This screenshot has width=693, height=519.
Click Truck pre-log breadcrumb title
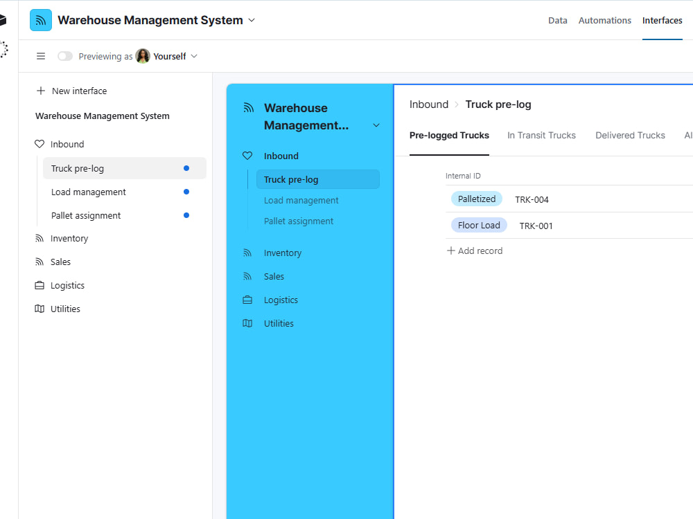pos(498,104)
